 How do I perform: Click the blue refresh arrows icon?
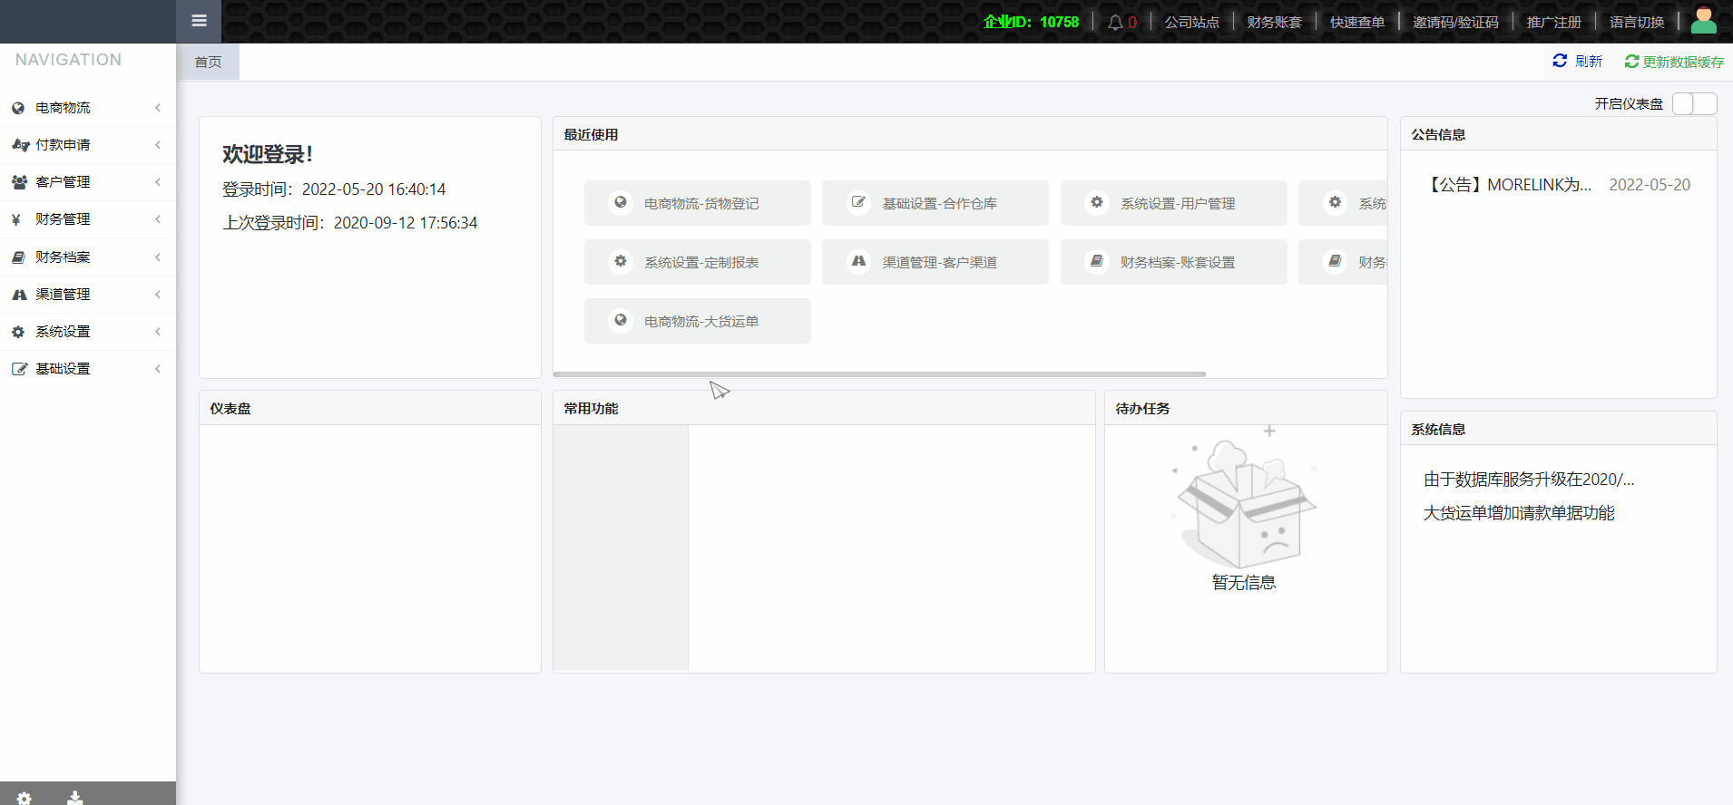(1560, 61)
